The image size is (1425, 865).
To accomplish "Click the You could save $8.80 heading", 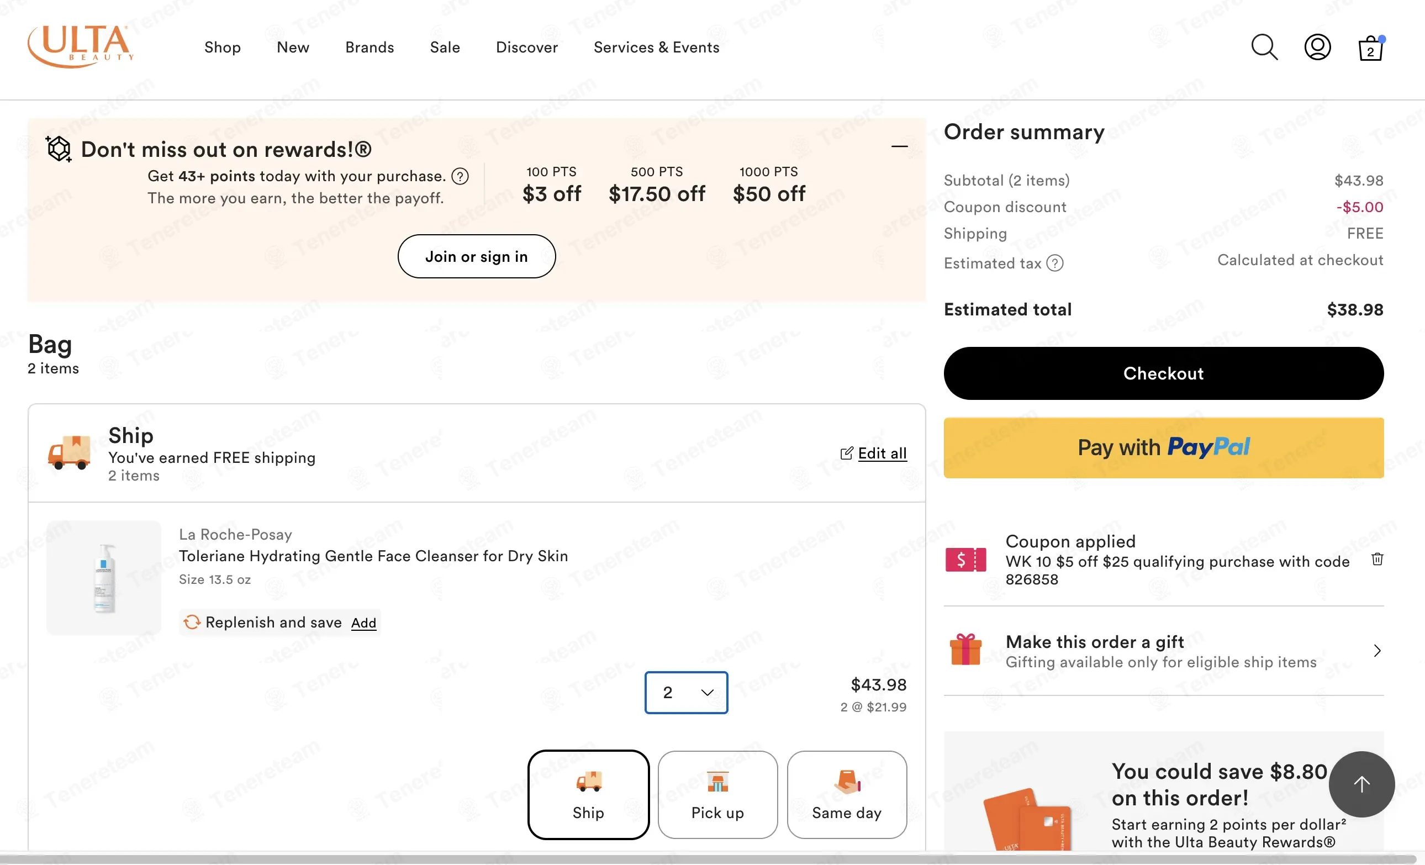I will (1219, 784).
